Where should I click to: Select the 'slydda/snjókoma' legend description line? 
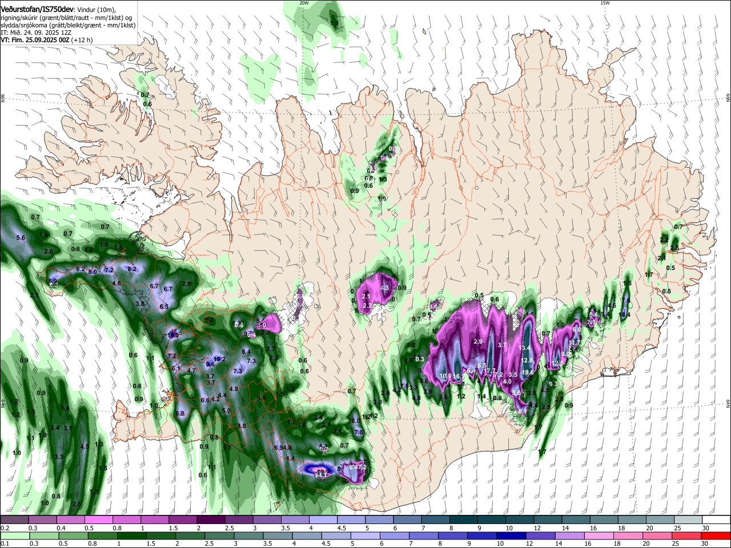(x=68, y=25)
